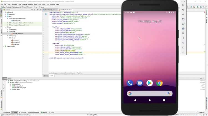The width and height of the screenshot is (208, 116).
Task: Expand Load build node in Build output
Action: point(11,84)
